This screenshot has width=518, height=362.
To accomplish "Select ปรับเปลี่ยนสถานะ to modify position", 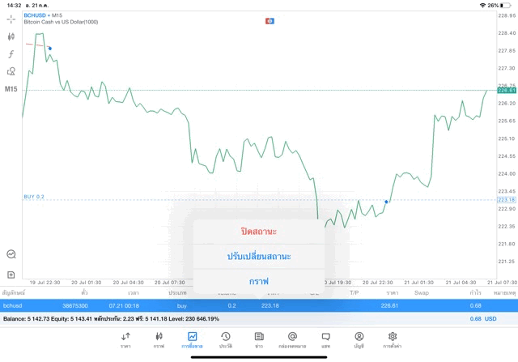I will pos(258,256).
